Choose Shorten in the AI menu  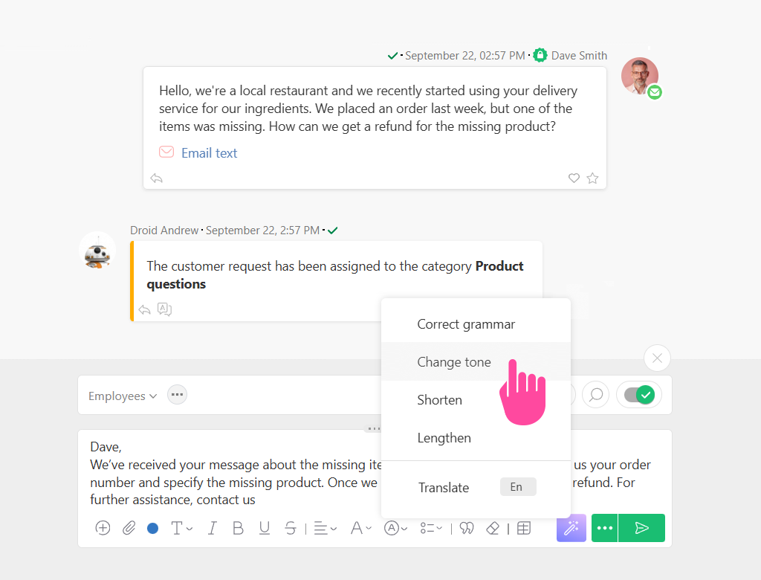(x=440, y=400)
